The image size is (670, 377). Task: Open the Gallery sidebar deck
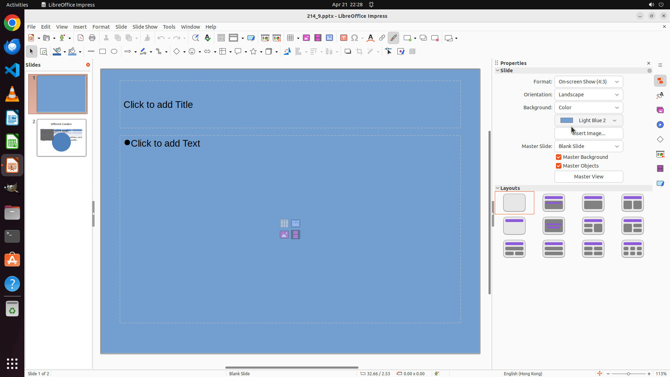pos(660,110)
